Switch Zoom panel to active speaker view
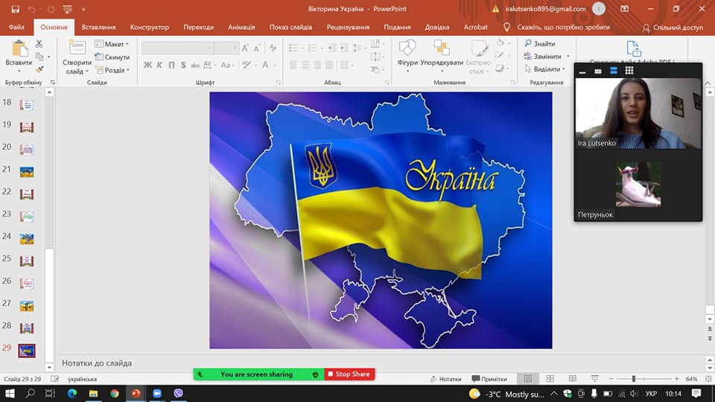Image resolution: width=715 pixels, height=402 pixels. tap(598, 71)
